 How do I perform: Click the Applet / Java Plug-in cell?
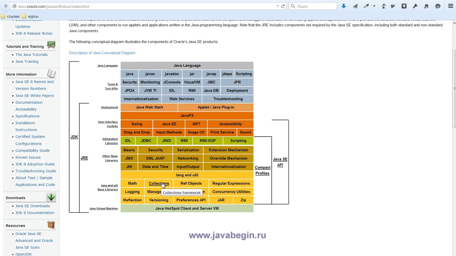click(x=216, y=107)
